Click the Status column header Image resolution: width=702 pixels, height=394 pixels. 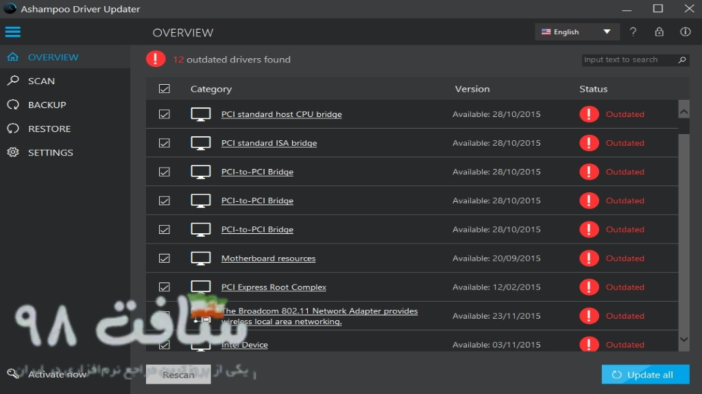click(x=593, y=89)
